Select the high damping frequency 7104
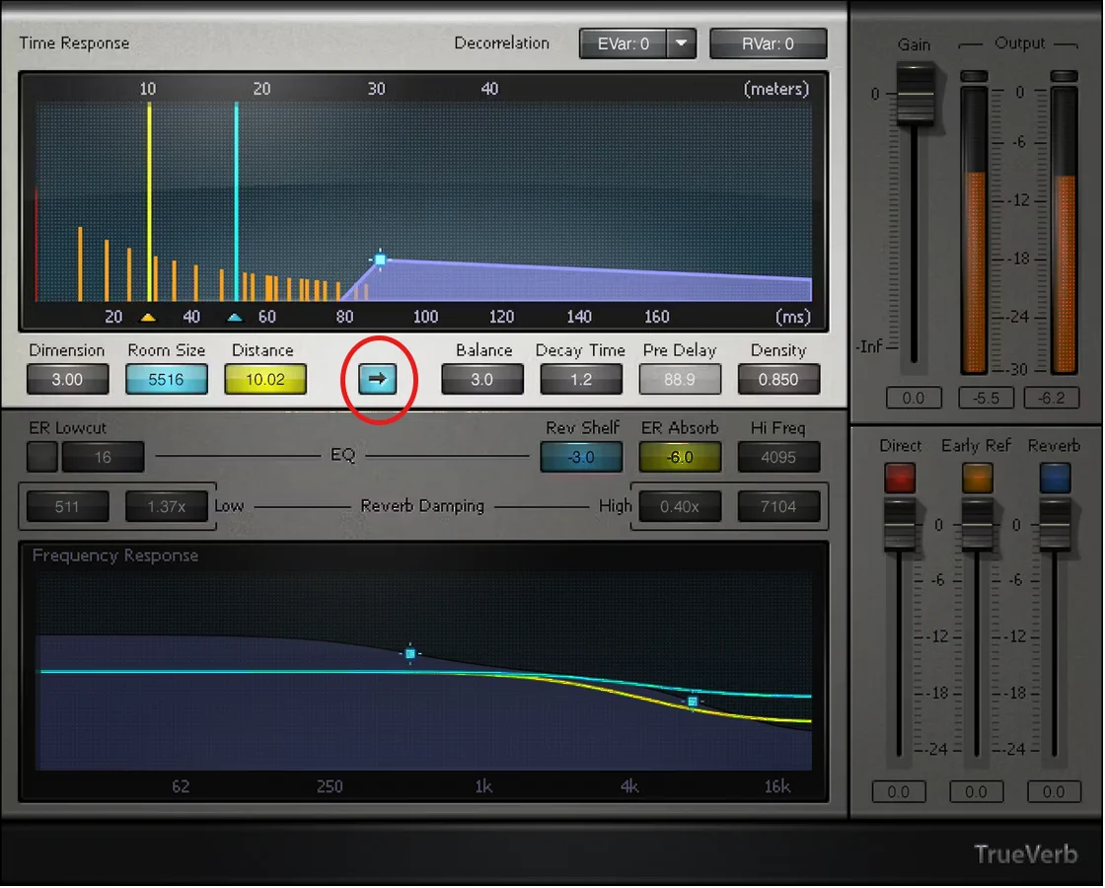The image size is (1105, 888). pyautogui.click(x=778, y=507)
